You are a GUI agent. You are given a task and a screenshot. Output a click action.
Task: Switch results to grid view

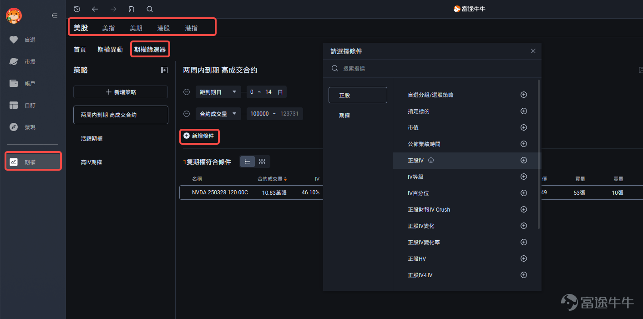[x=262, y=162]
